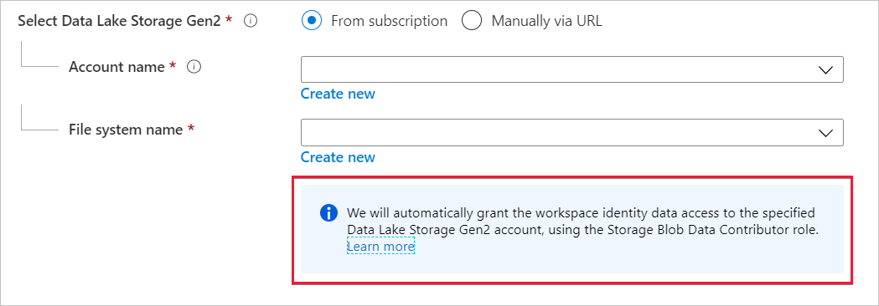Click the 'Account name' label text
The width and height of the screenshot is (879, 306).
click(116, 67)
